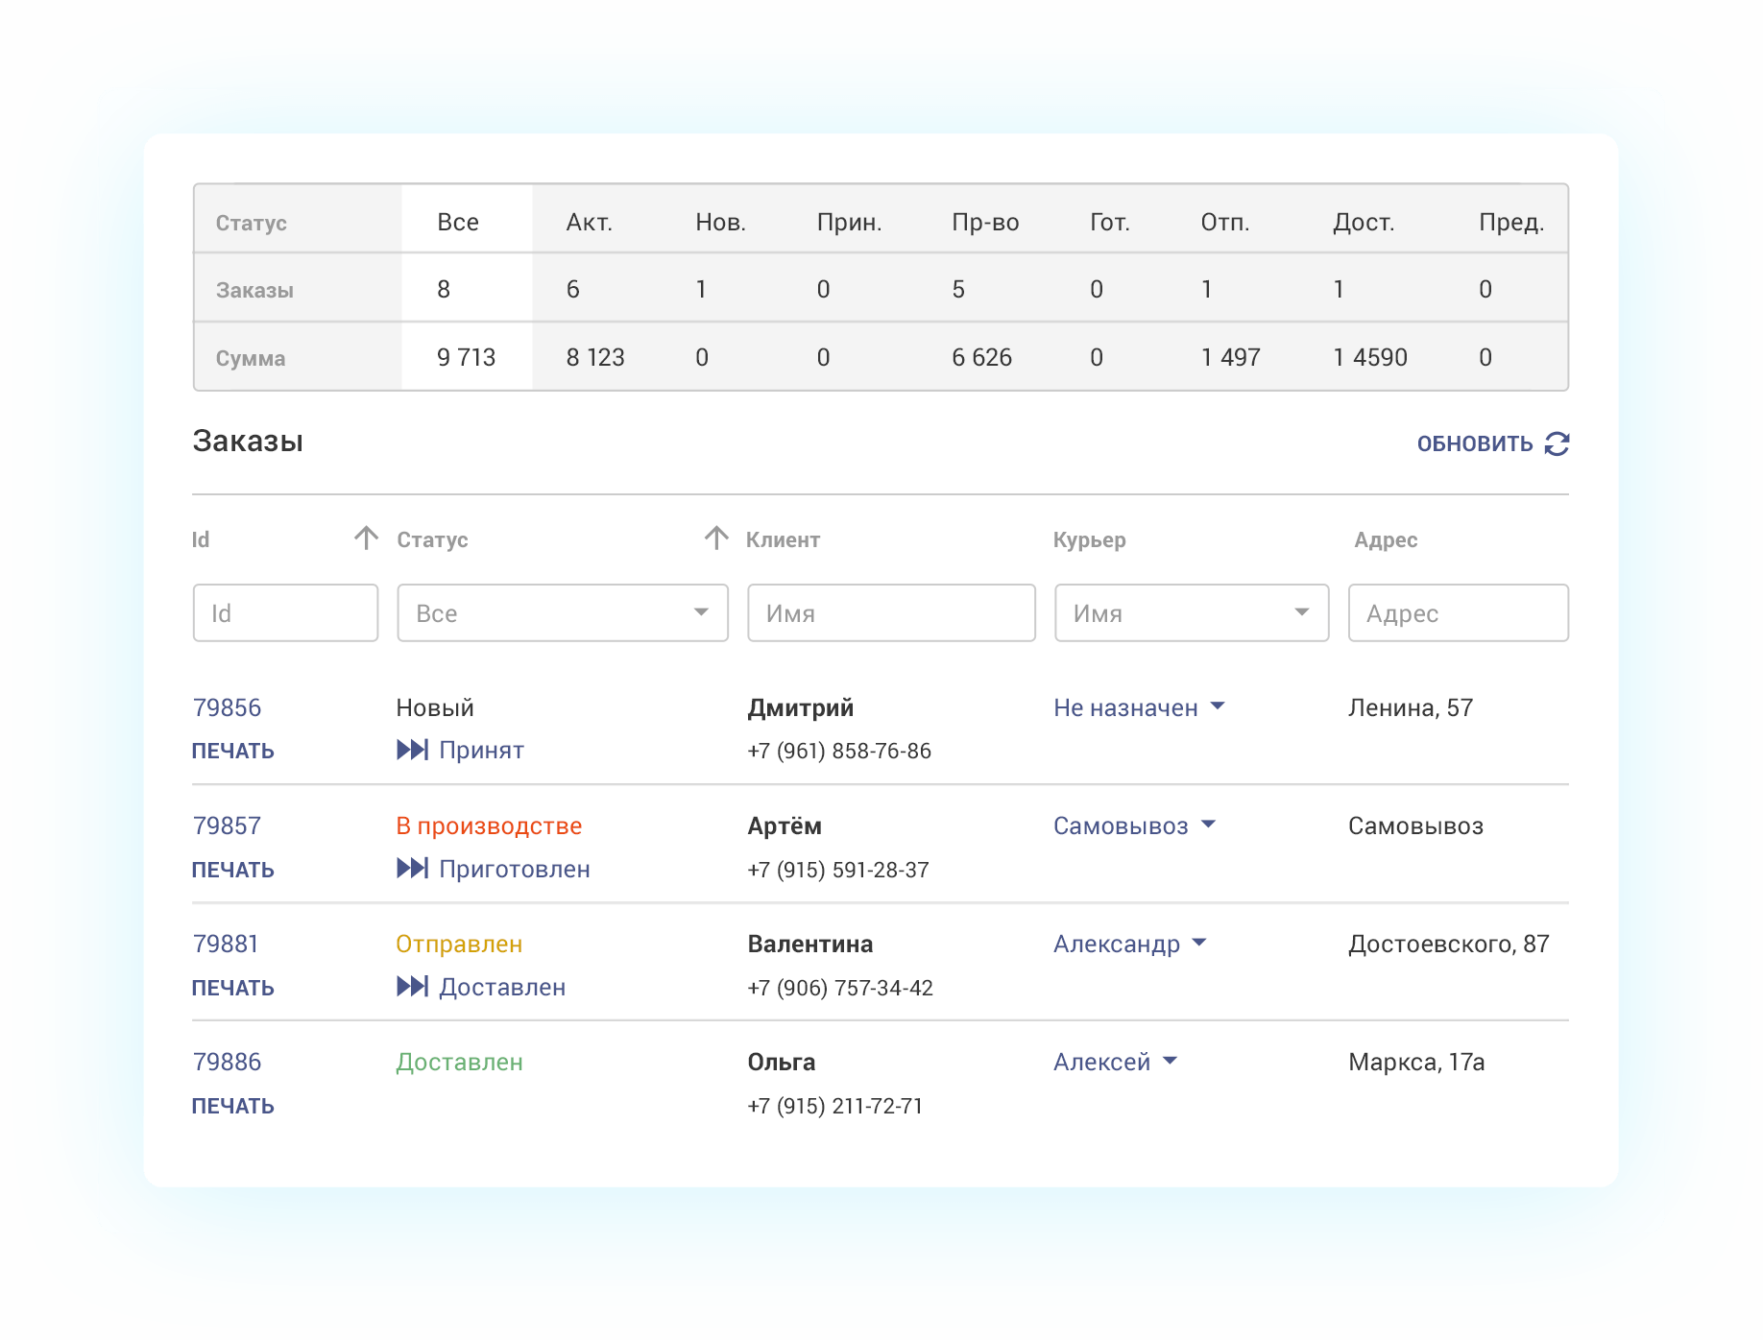The image size is (1763, 1340).
Task: Select the Все status tab
Action: pos(458,223)
